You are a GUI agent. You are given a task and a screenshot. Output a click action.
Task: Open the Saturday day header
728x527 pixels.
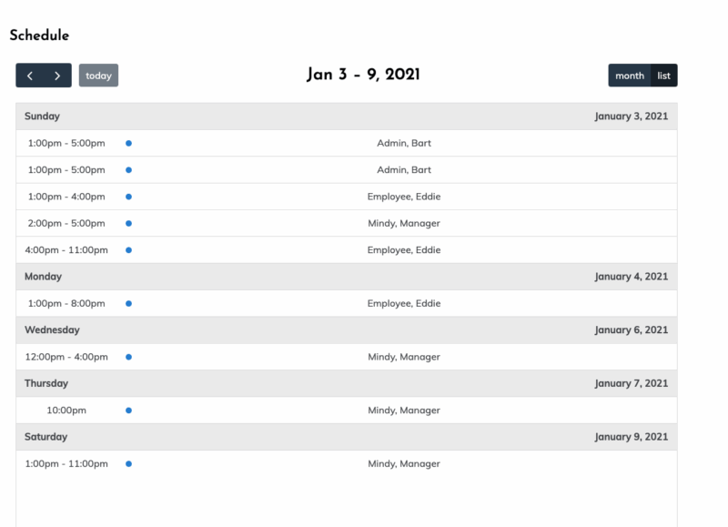[x=46, y=437]
